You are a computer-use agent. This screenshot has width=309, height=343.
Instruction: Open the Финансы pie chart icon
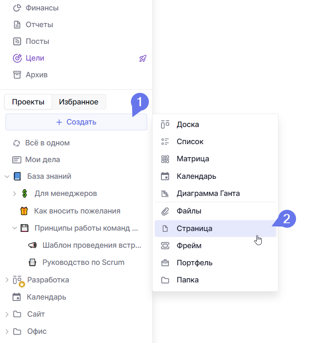coord(17,8)
